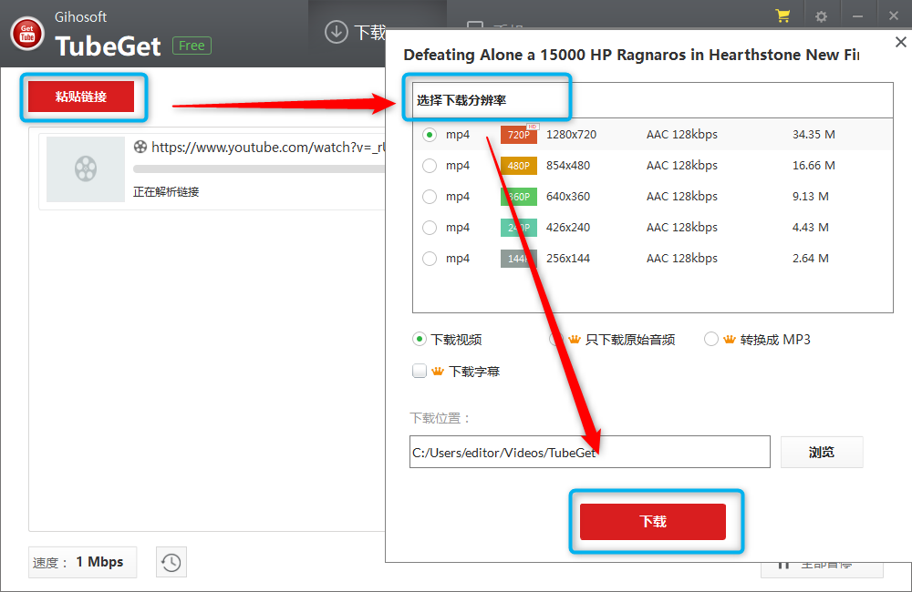912x592 pixels.
Task: Click the 34.35 M file size
Action: (814, 135)
